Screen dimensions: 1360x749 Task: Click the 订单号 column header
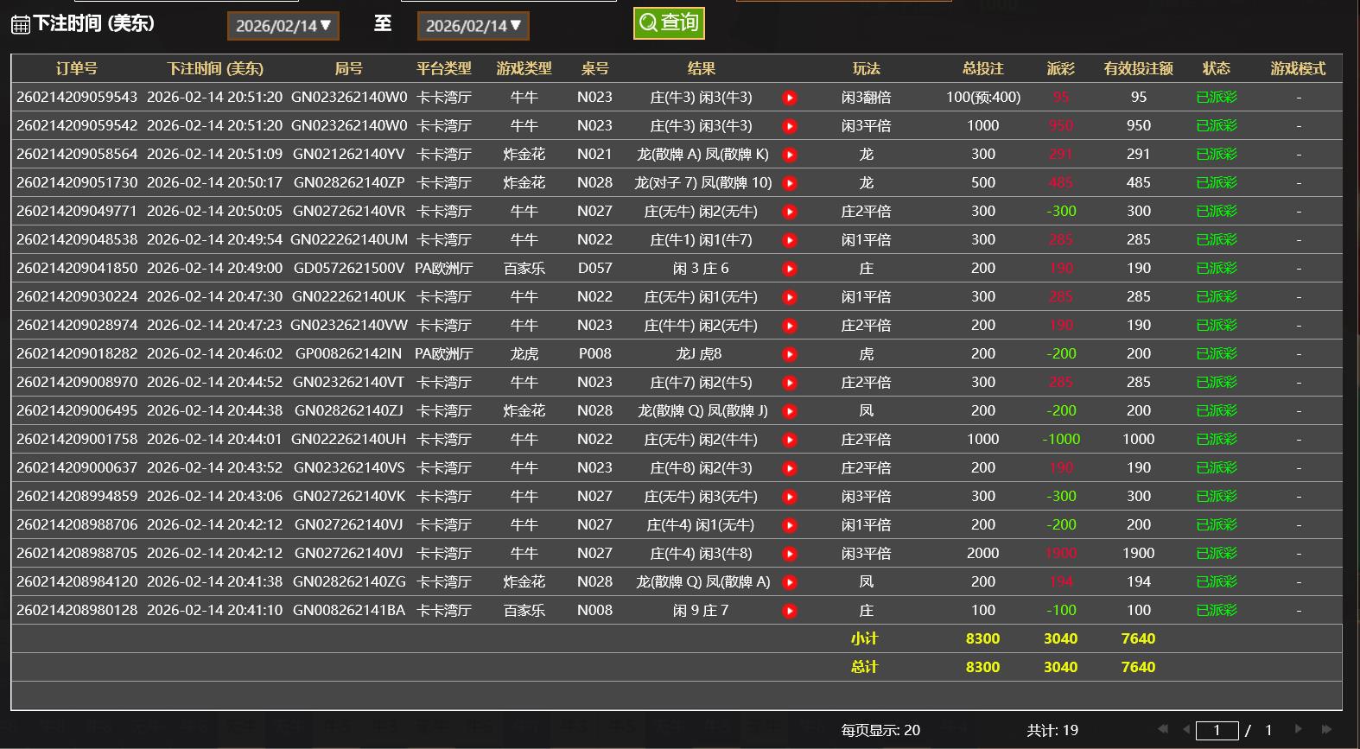coord(77,69)
